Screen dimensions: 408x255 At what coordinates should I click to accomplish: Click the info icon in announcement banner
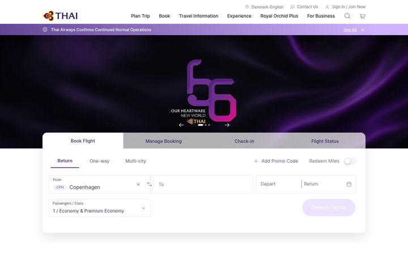pos(45,29)
